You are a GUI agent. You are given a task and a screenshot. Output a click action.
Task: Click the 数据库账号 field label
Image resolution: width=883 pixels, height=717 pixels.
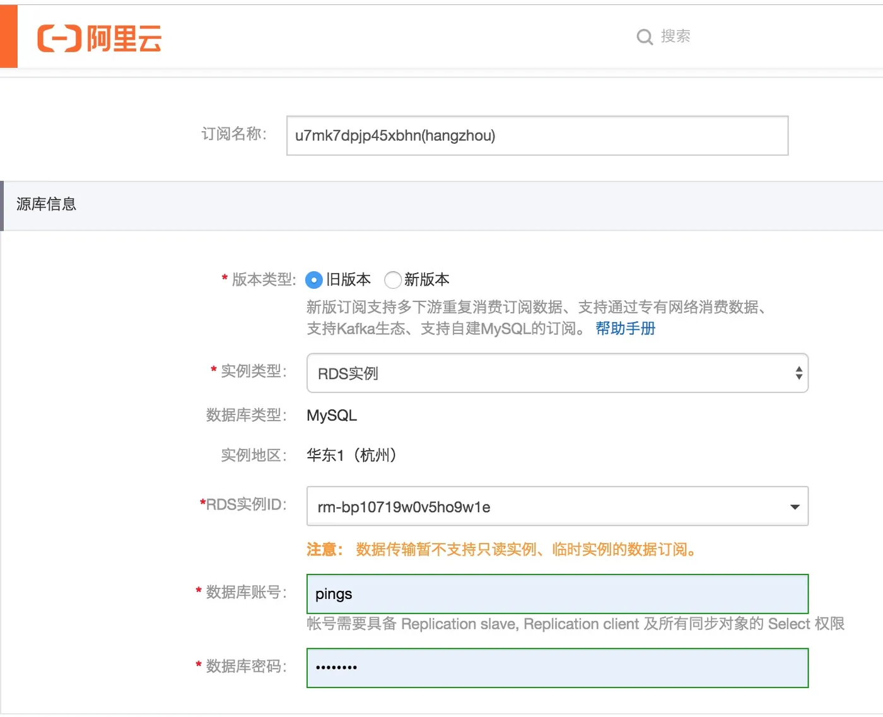pyautogui.click(x=246, y=592)
